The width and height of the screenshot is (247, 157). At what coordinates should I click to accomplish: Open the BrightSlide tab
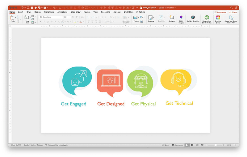pos(128,12)
